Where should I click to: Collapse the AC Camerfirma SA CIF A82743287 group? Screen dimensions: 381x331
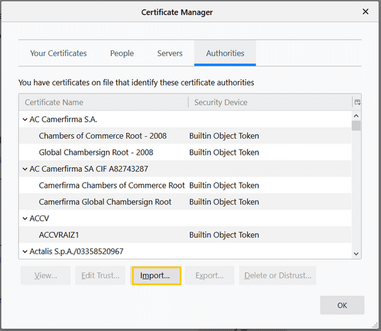click(25, 169)
